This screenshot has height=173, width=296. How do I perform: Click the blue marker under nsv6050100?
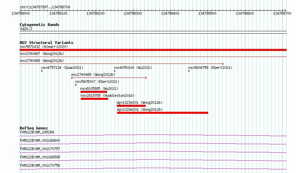[x=115, y=71]
